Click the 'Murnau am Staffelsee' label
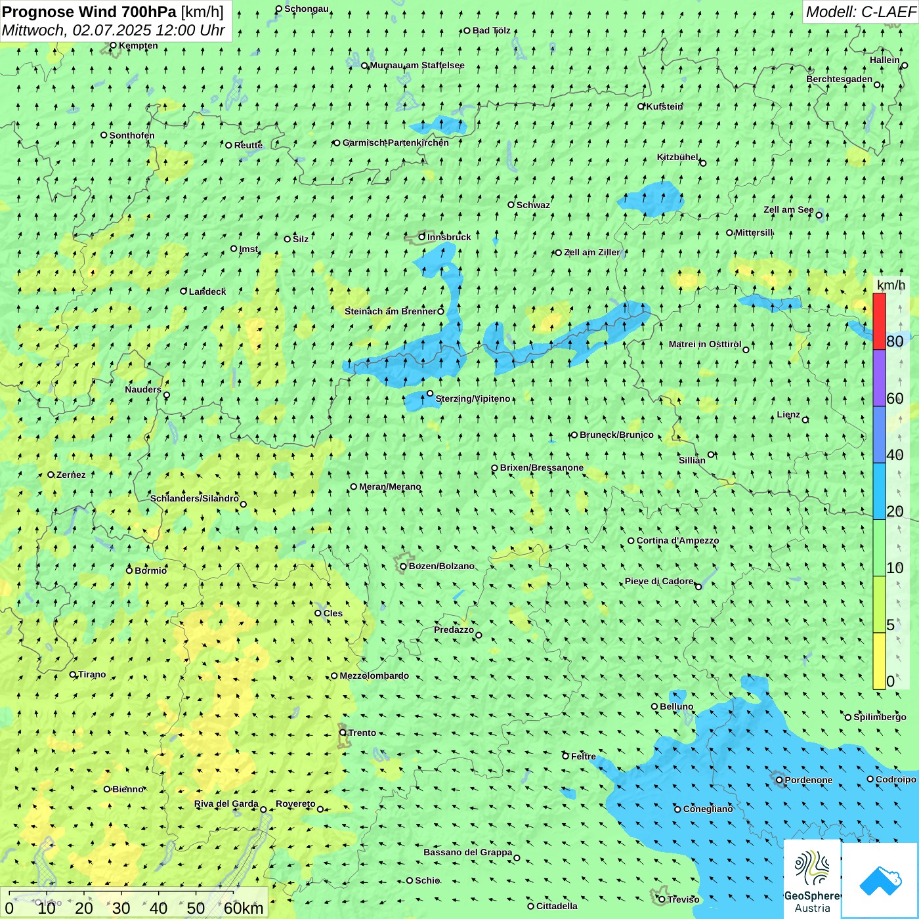 [x=417, y=65]
